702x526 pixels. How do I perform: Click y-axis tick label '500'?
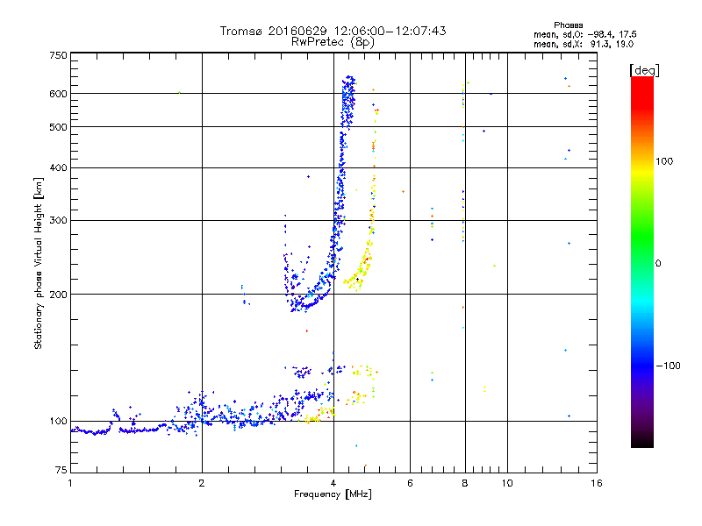coord(58,127)
